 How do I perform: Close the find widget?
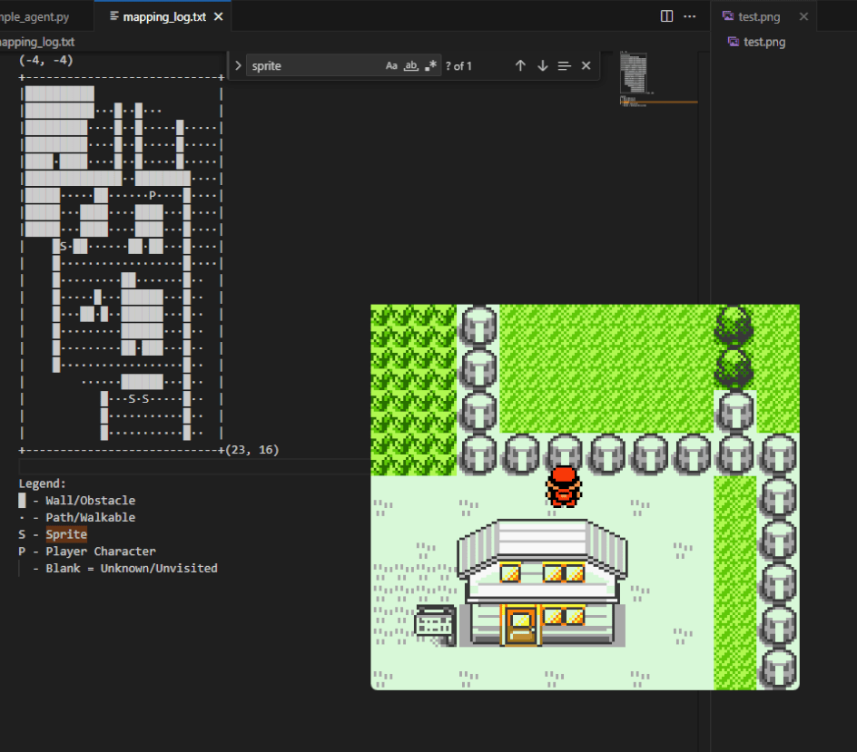point(586,66)
